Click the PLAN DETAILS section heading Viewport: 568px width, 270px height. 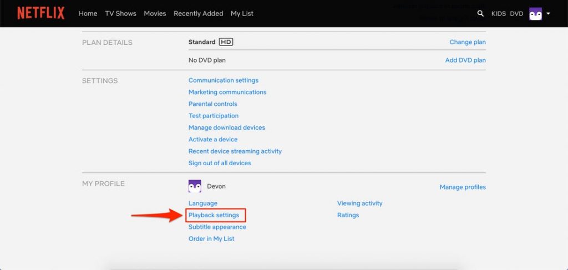pos(107,42)
